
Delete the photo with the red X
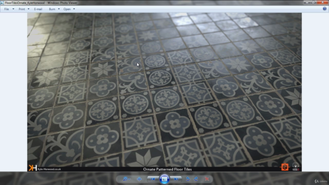[207, 179]
